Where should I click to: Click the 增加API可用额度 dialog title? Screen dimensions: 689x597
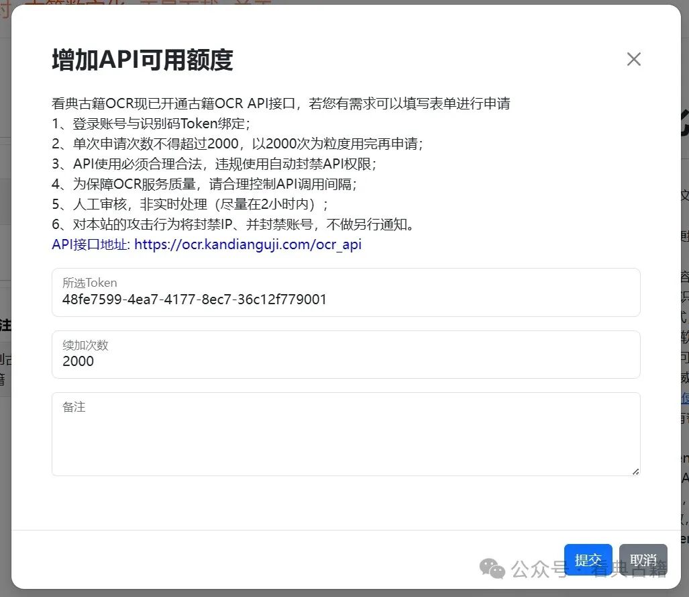click(x=142, y=60)
